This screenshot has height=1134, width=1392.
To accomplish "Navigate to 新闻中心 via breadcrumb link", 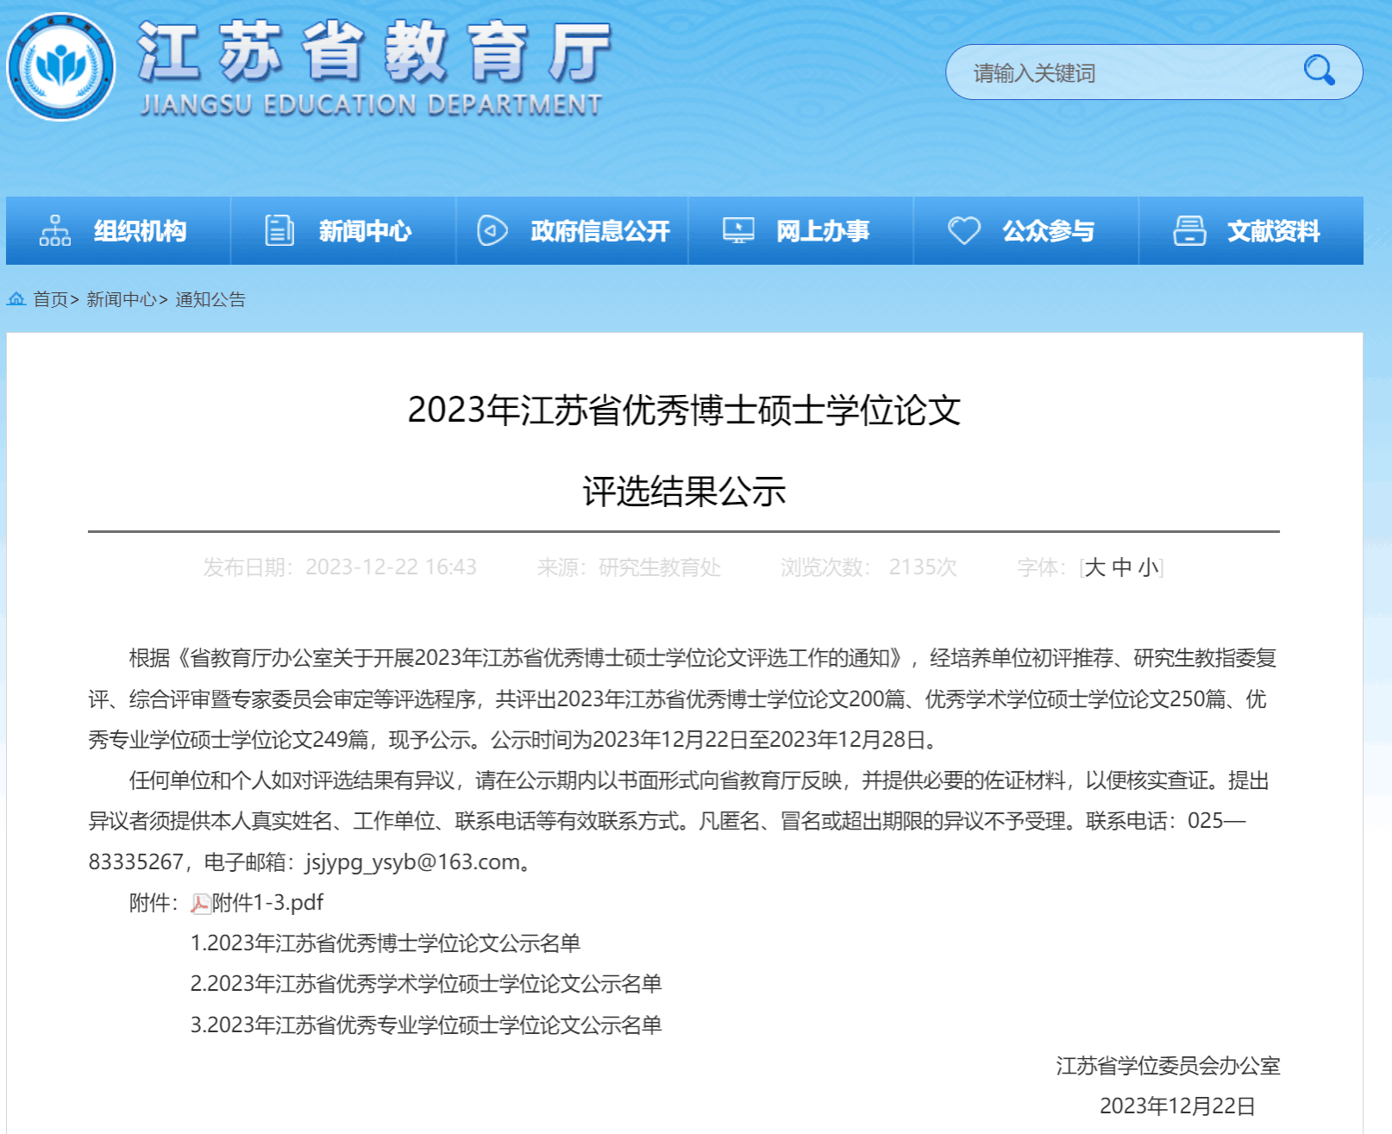I will coord(121,299).
